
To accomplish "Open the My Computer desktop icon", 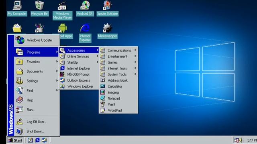I will coord(17,8).
